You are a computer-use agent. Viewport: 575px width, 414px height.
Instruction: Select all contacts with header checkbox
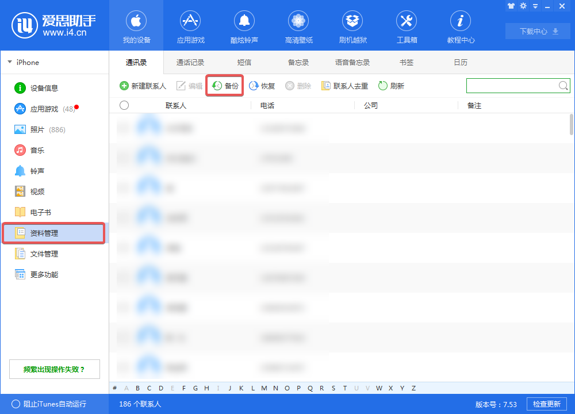tap(125, 105)
